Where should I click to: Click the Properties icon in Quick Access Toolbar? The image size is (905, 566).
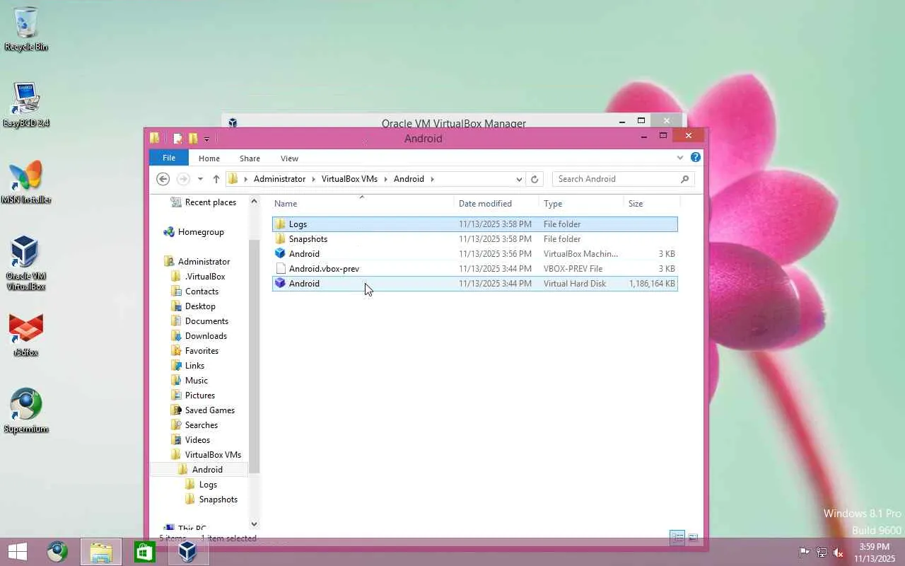(x=177, y=139)
